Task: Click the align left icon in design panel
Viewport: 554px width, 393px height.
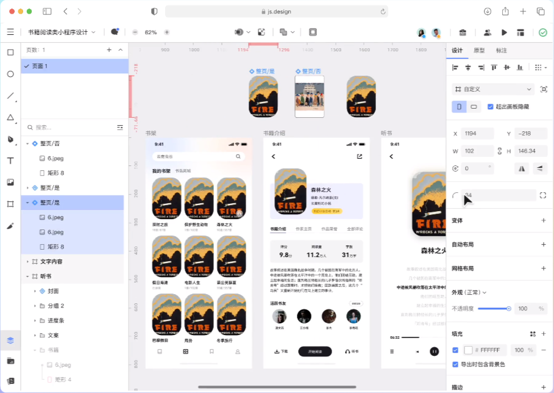Action: pyautogui.click(x=455, y=68)
